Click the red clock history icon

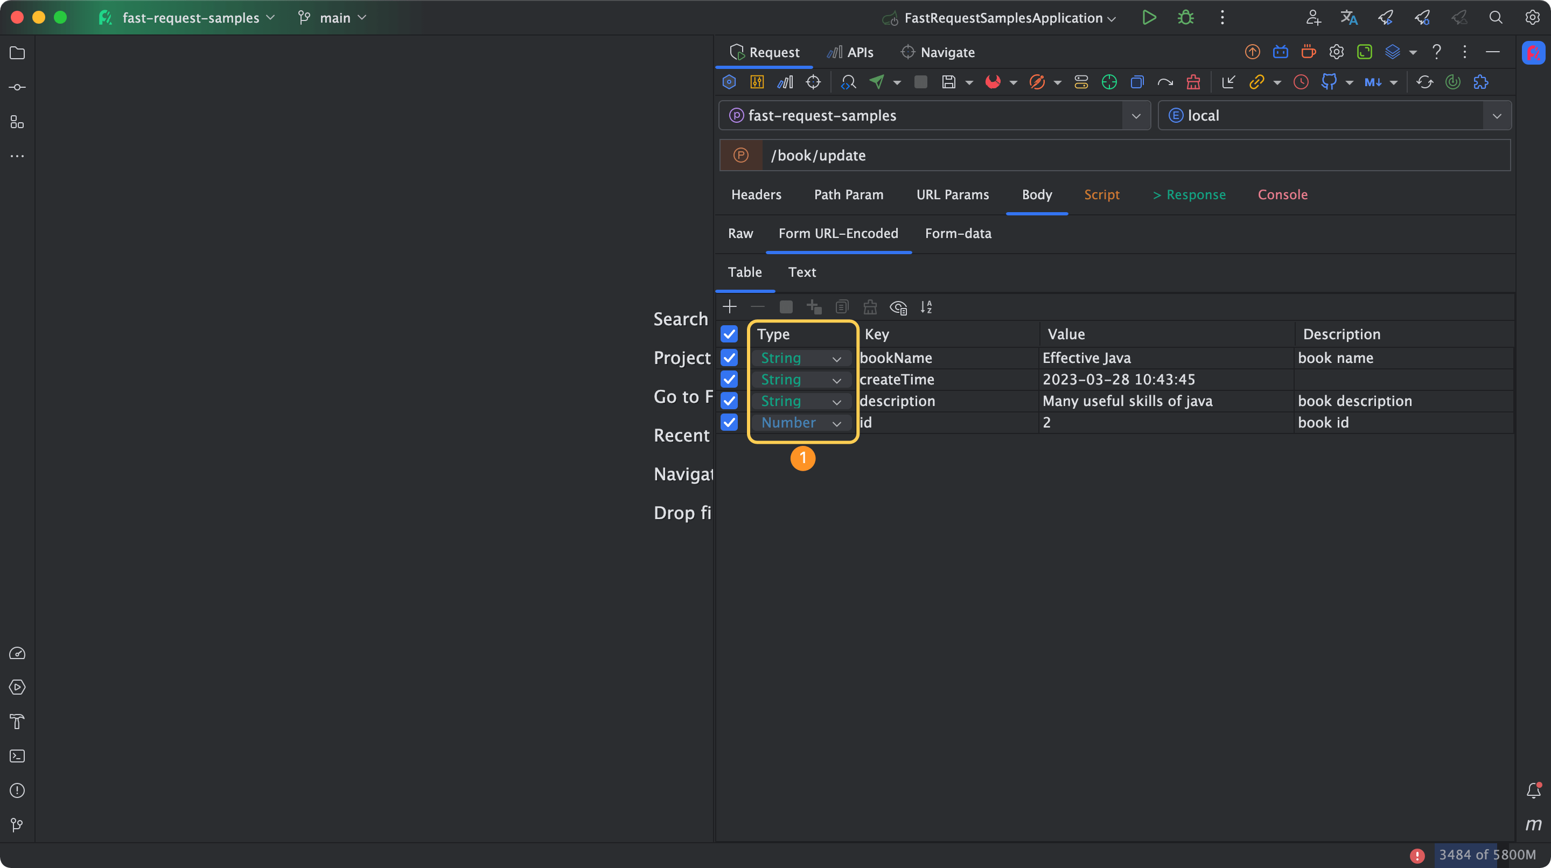1301,82
